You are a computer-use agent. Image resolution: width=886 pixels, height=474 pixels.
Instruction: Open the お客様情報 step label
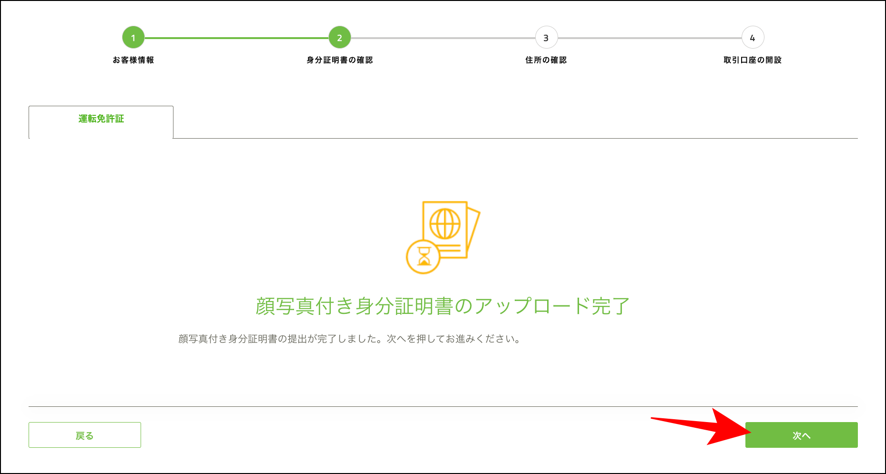tap(133, 60)
